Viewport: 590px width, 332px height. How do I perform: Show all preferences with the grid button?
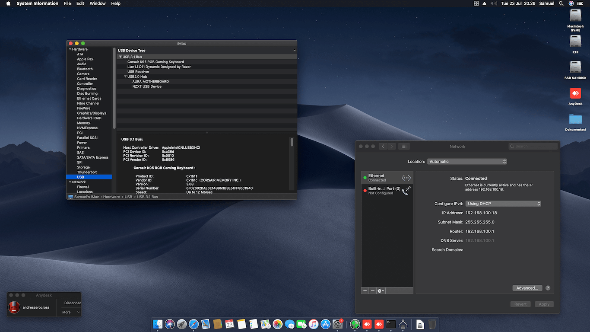(404, 147)
